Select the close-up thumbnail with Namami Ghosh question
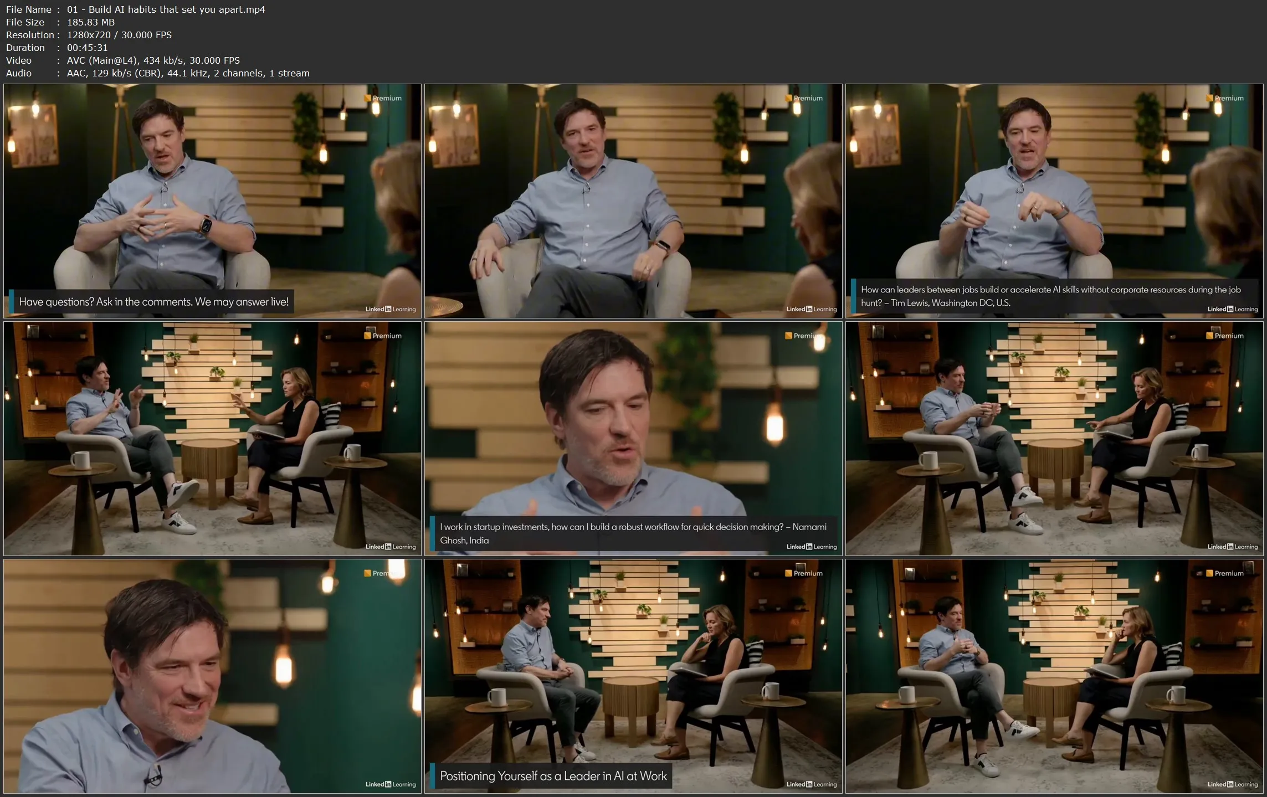Image resolution: width=1267 pixels, height=797 pixels. [633, 438]
